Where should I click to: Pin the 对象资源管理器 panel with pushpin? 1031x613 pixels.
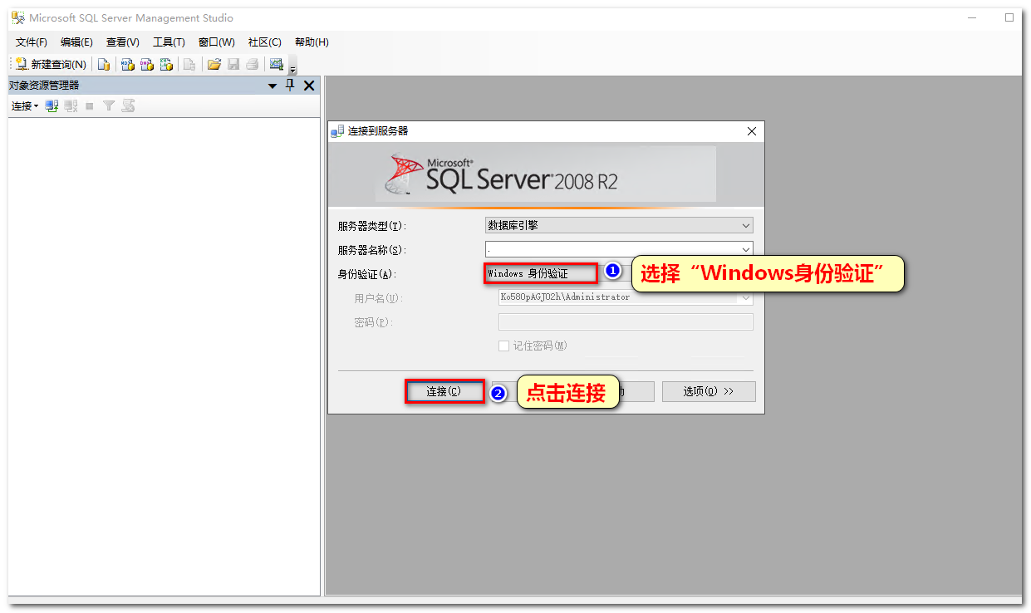[x=290, y=85]
